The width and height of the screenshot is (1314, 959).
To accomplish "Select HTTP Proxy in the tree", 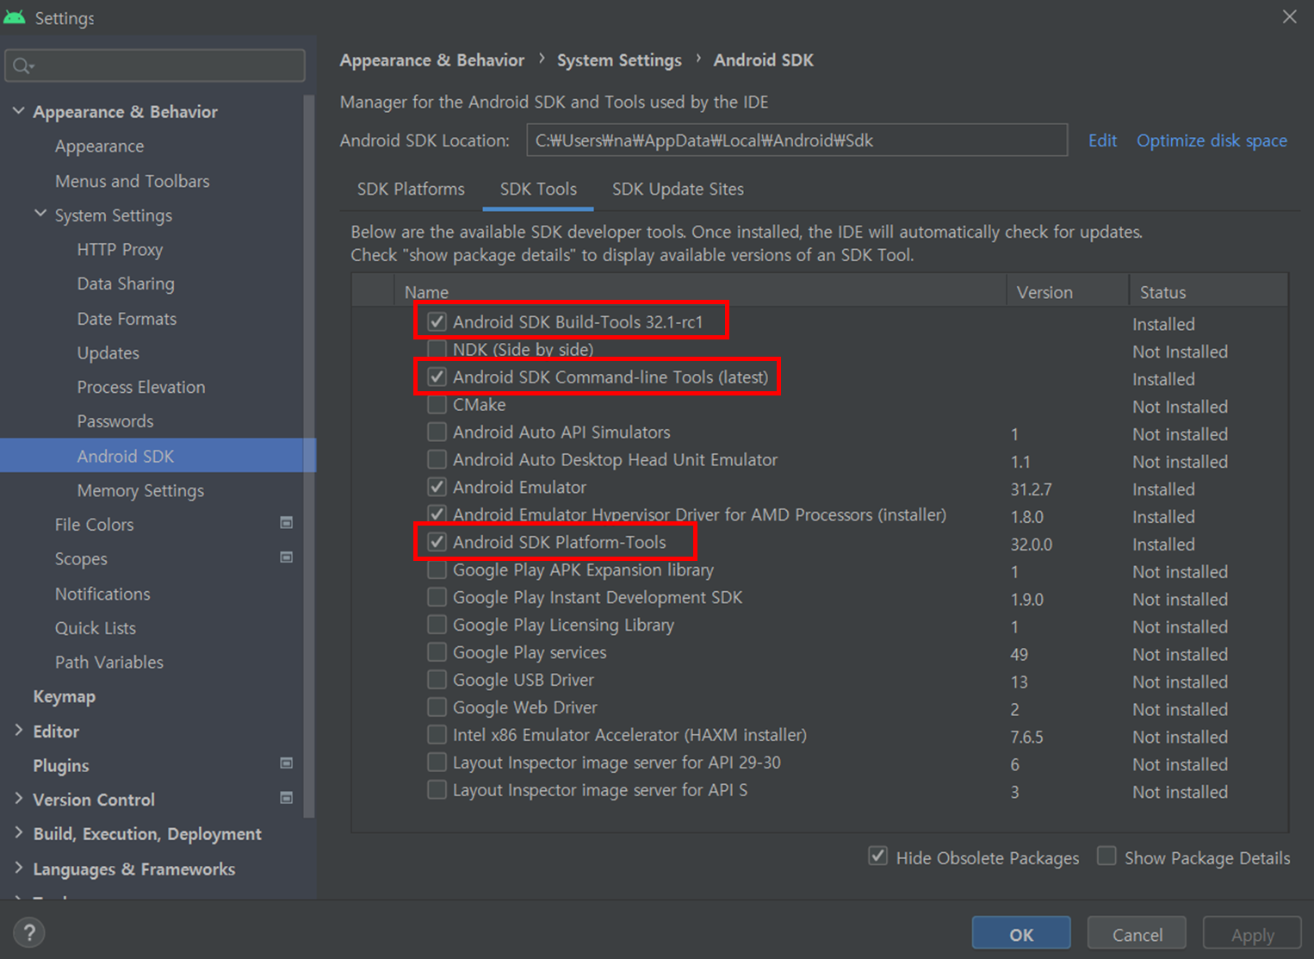I will tap(120, 250).
